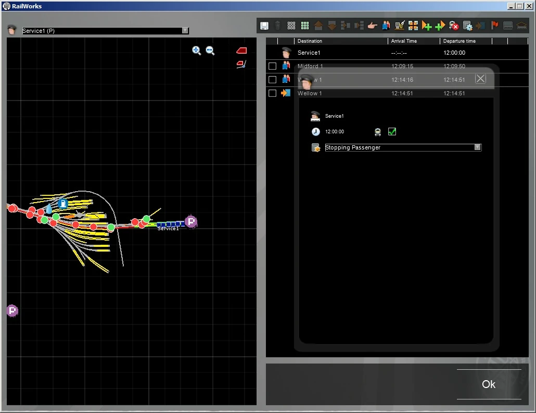Viewport: 536px width, 413px height.
Task: Tick the checkbox beside Wellow 1 waypoint row
Action: tap(272, 93)
